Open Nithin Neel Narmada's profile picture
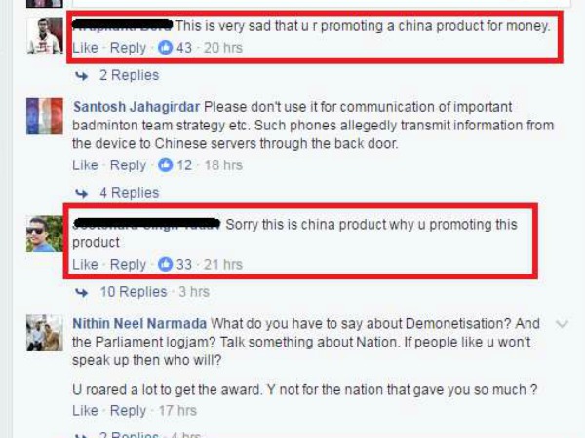The width and height of the screenshot is (585, 438). (45, 333)
